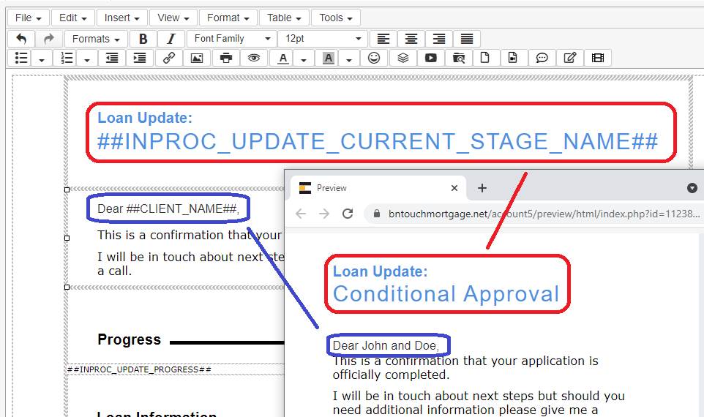Click the Dear ##CLIENT_NAME## line
704x417 pixels.
168,209
